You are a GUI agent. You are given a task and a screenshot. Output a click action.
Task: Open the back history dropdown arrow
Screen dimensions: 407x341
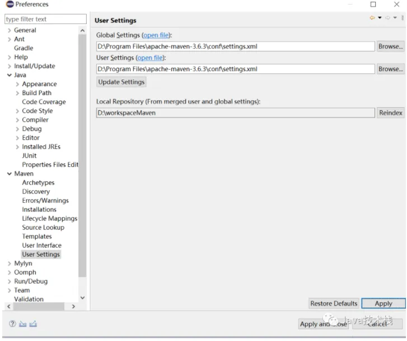click(x=380, y=18)
